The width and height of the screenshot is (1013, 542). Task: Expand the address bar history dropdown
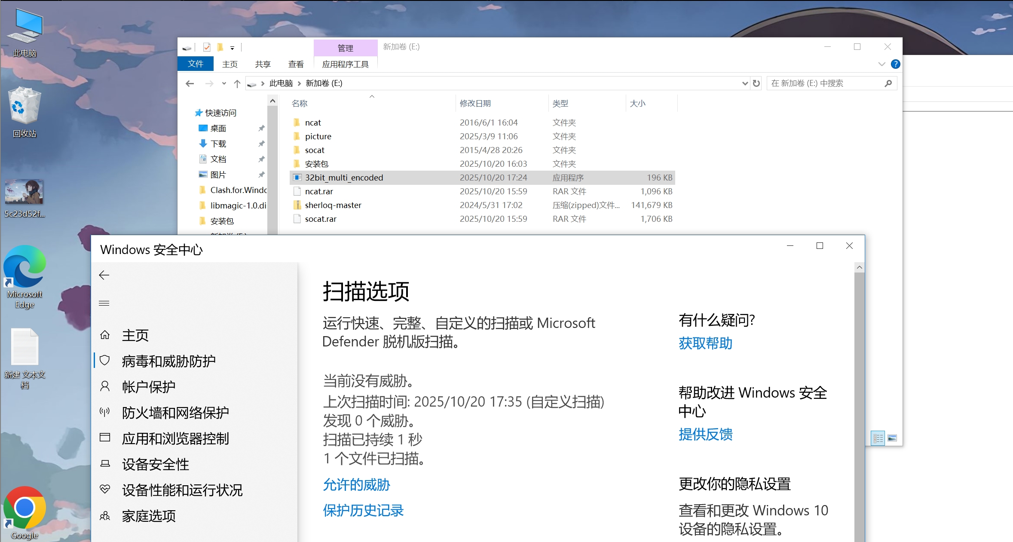tap(745, 83)
